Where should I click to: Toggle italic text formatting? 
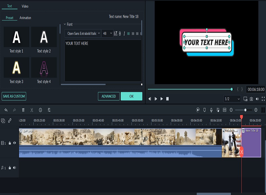(x=124, y=34)
